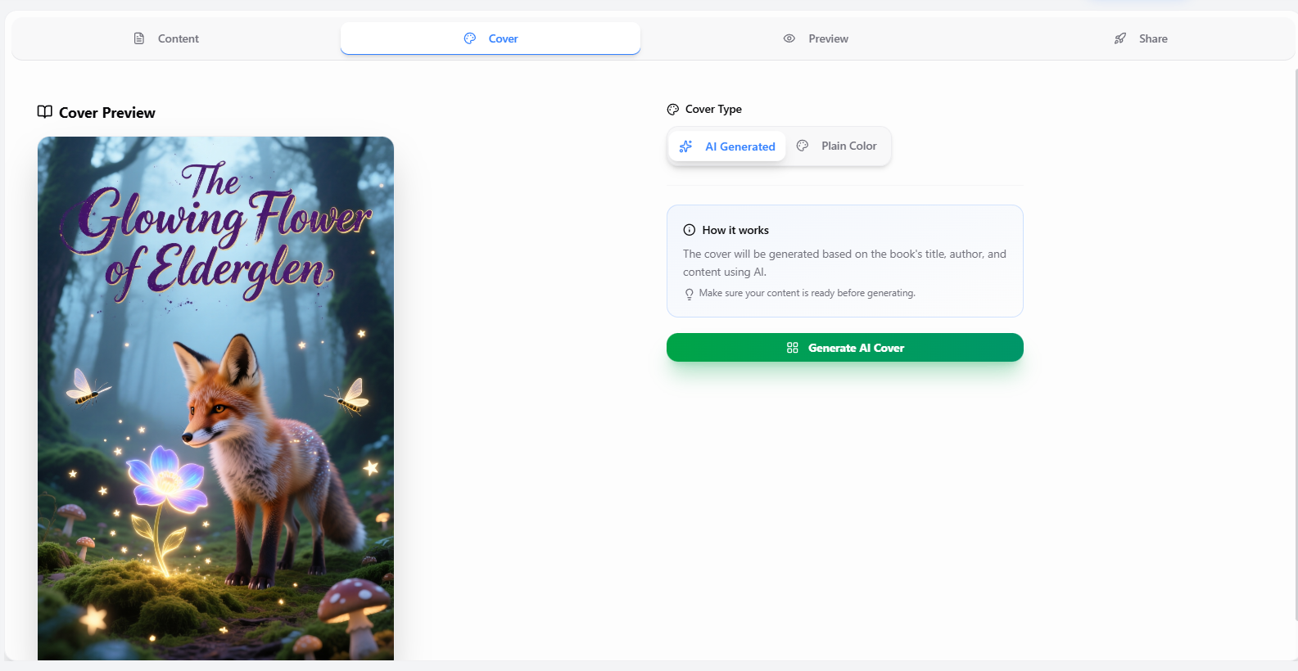Click the sparkles icon in AI Generated
The image size is (1298, 671).
[686, 146]
